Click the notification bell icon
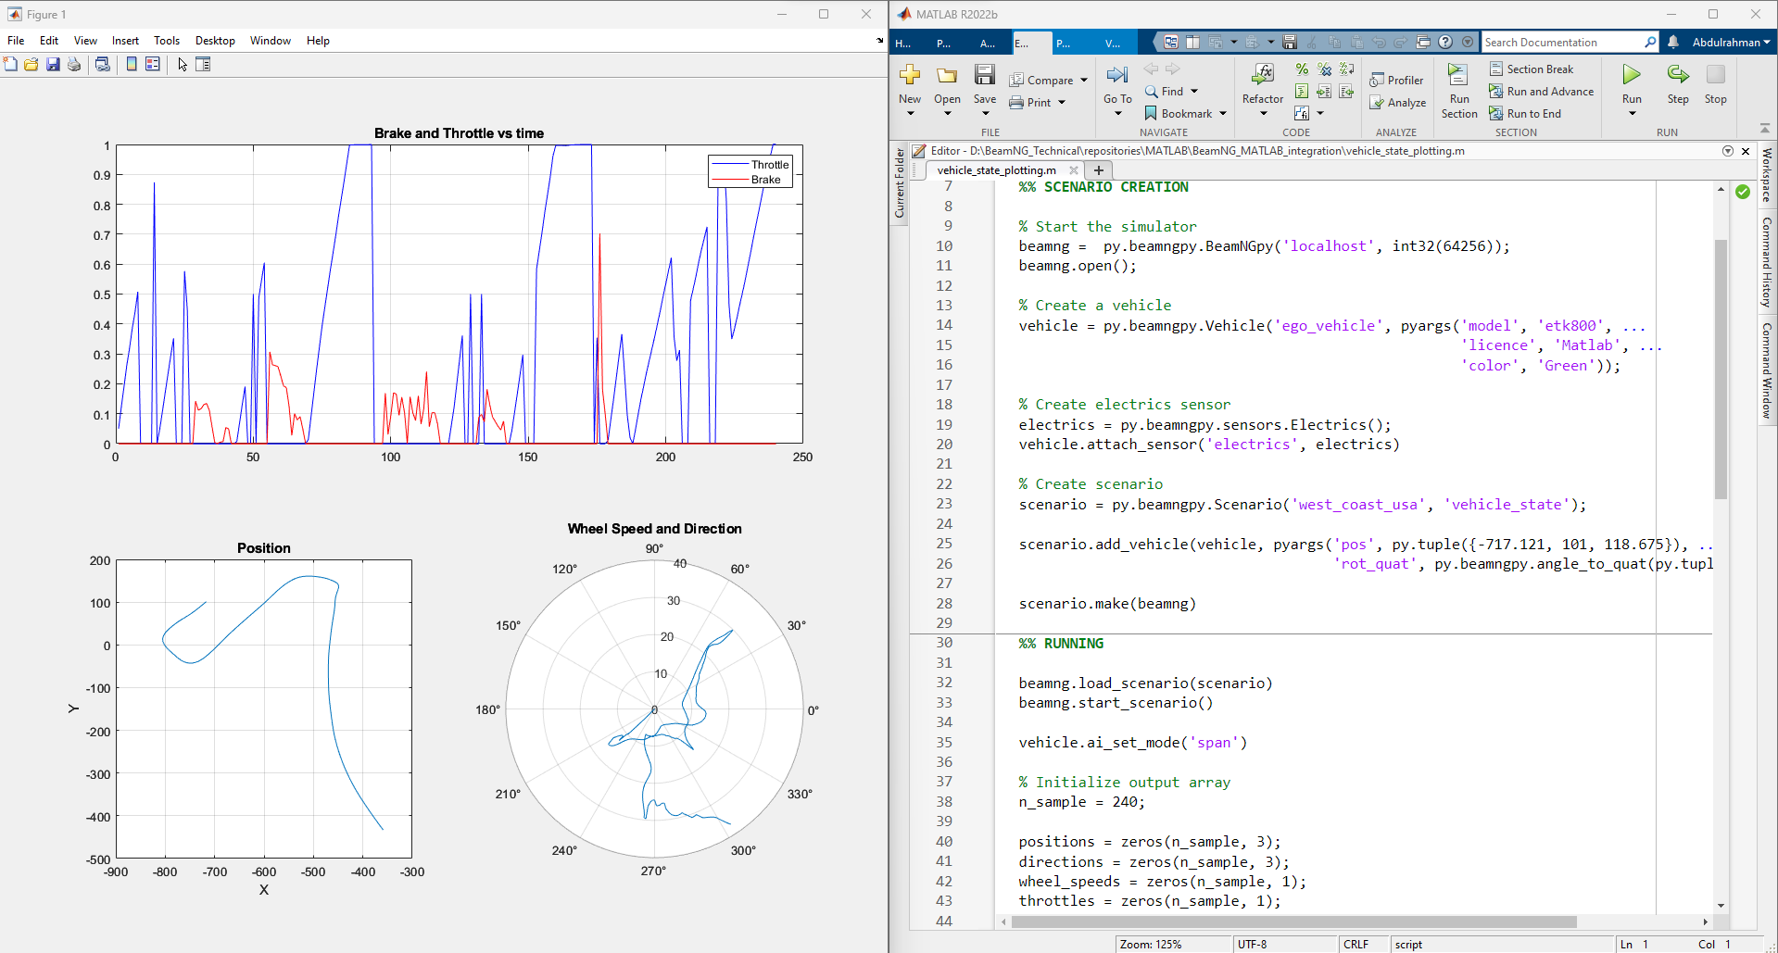Screen dimensions: 1778x953 [1673, 42]
